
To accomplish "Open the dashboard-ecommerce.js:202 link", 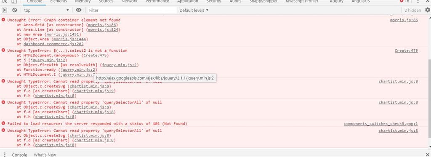I will 53,44.
